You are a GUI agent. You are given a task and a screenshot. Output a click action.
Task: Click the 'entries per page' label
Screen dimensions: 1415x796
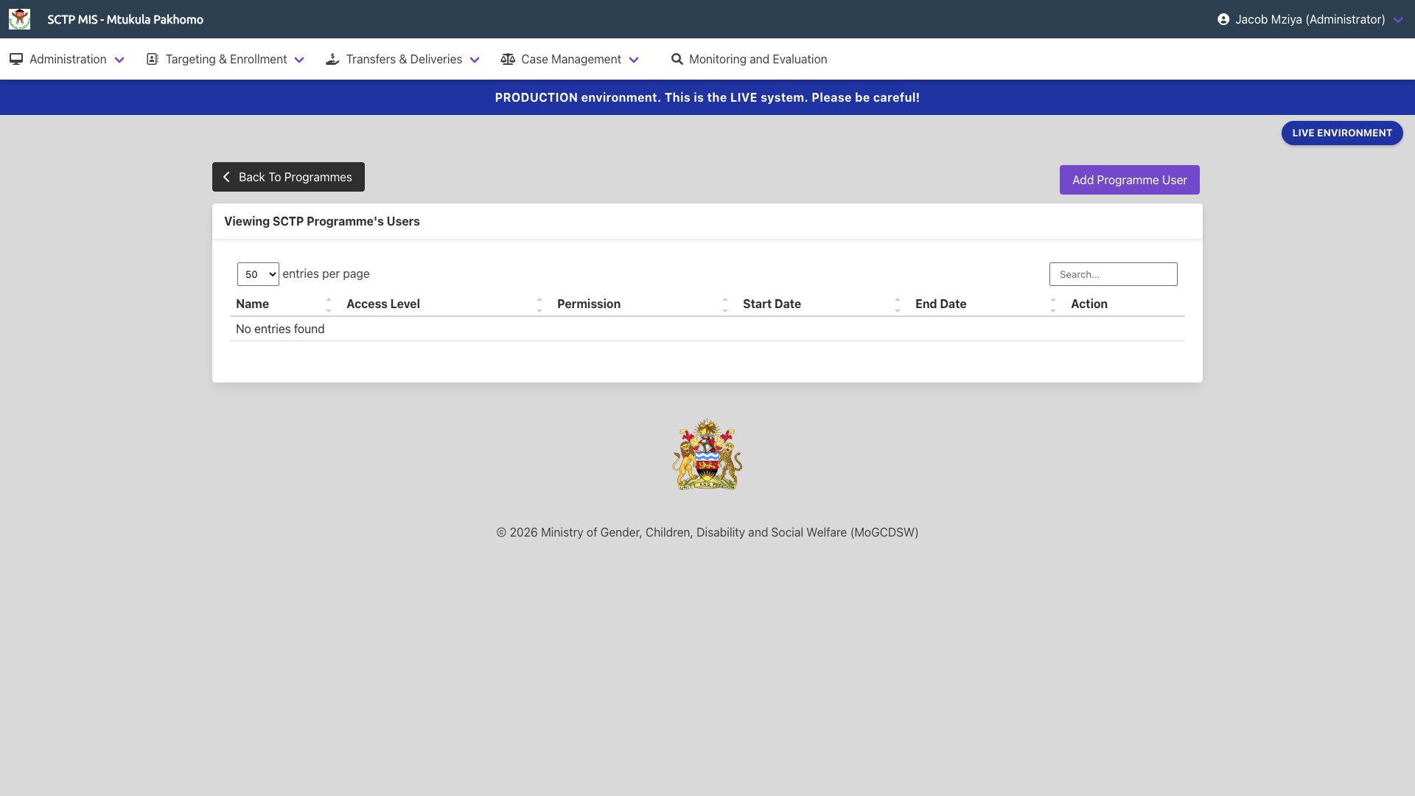[326, 273]
